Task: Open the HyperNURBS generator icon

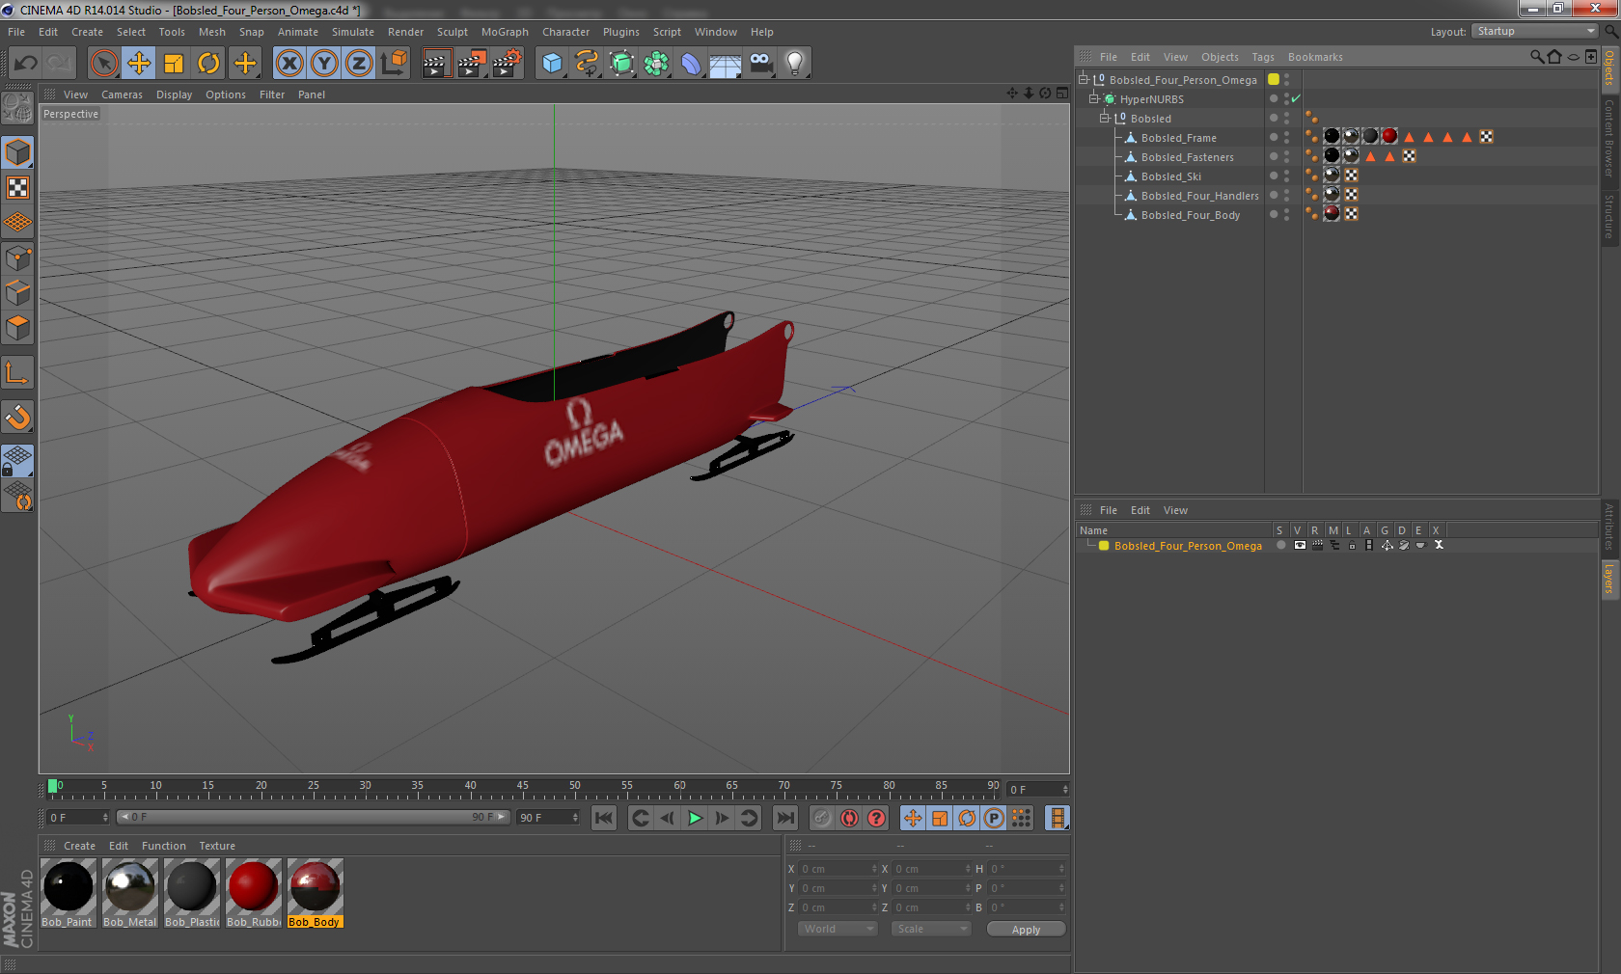Action: tap(622, 64)
